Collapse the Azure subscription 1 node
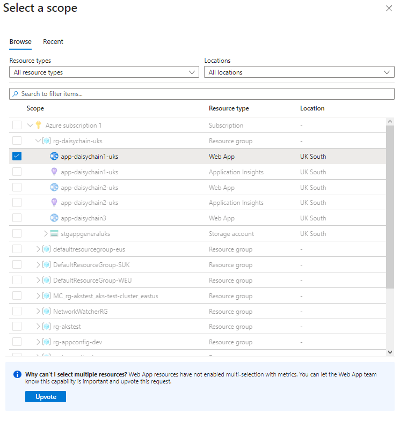Viewport: 400px width, 421px height. [31, 125]
